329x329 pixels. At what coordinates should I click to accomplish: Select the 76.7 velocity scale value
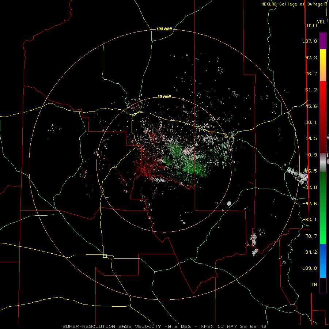click(x=311, y=73)
